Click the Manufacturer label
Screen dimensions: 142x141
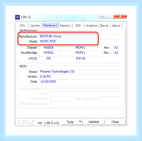coord(28,36)
